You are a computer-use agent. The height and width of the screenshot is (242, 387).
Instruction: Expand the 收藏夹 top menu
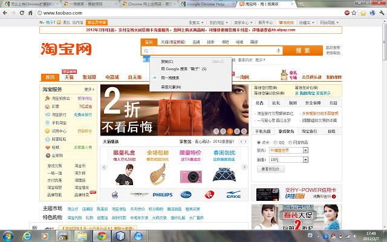[x=307, y=22]
